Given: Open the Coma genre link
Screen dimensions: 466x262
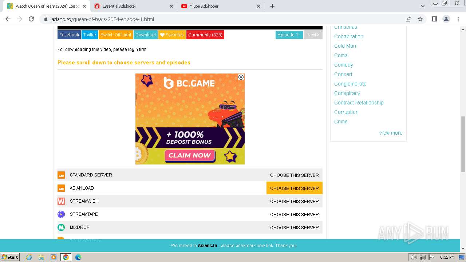Looking at the screenshot, I should [341, 55].
